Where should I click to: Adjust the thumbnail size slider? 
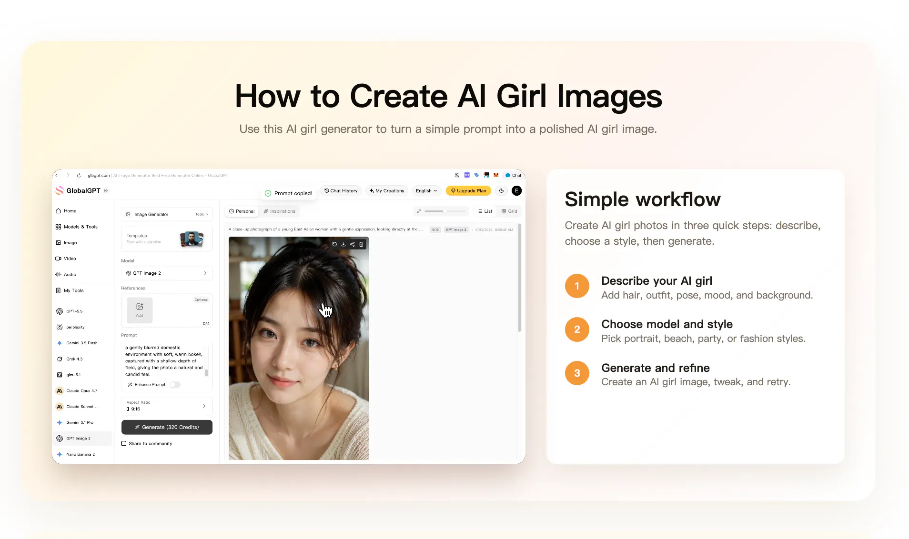445,211
